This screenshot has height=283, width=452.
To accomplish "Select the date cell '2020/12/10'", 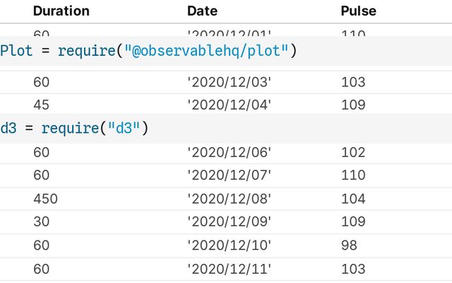I will tap(230, 246).
